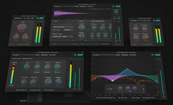Adjust the Release knob in ReaComp

point(57,66)
